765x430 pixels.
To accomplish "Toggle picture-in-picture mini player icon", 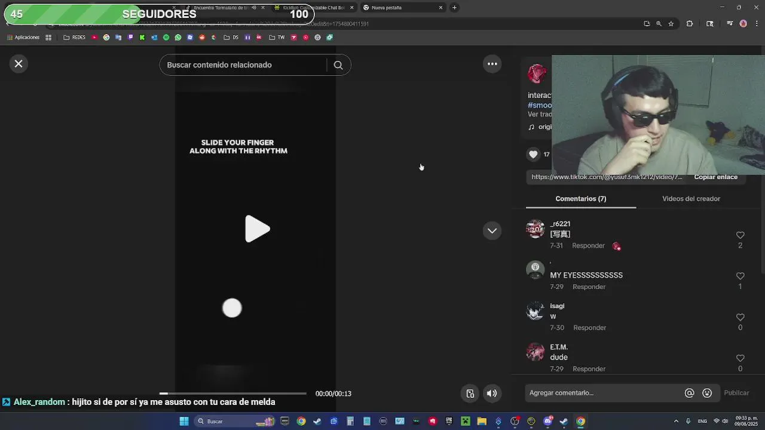I will pos(470,394).
